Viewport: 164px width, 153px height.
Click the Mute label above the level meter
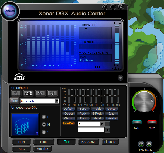click(x=117, y=23)
